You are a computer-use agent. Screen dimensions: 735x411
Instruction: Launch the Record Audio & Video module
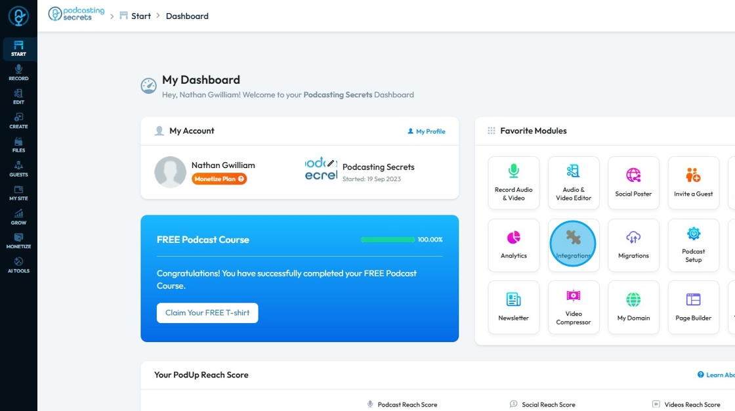(x=514, y=183)
